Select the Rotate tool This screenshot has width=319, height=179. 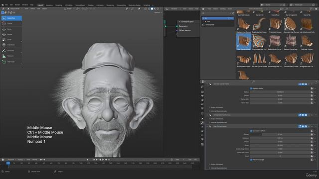click(11, 34)
